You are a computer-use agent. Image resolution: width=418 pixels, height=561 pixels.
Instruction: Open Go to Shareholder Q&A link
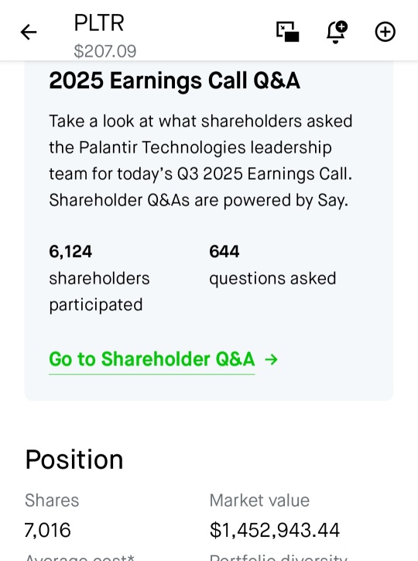(x=152, y=360)
